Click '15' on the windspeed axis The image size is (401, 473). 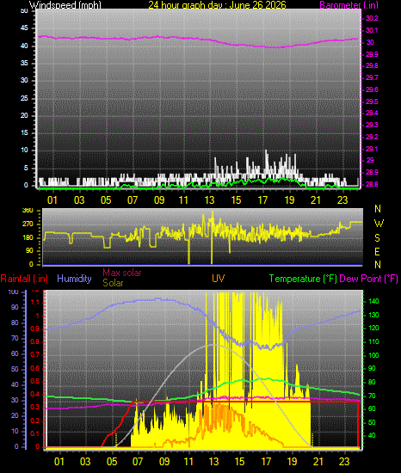[24, 132]
